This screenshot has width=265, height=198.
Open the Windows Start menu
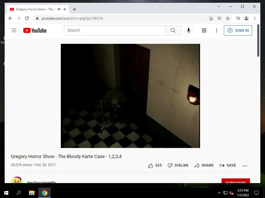6,193
